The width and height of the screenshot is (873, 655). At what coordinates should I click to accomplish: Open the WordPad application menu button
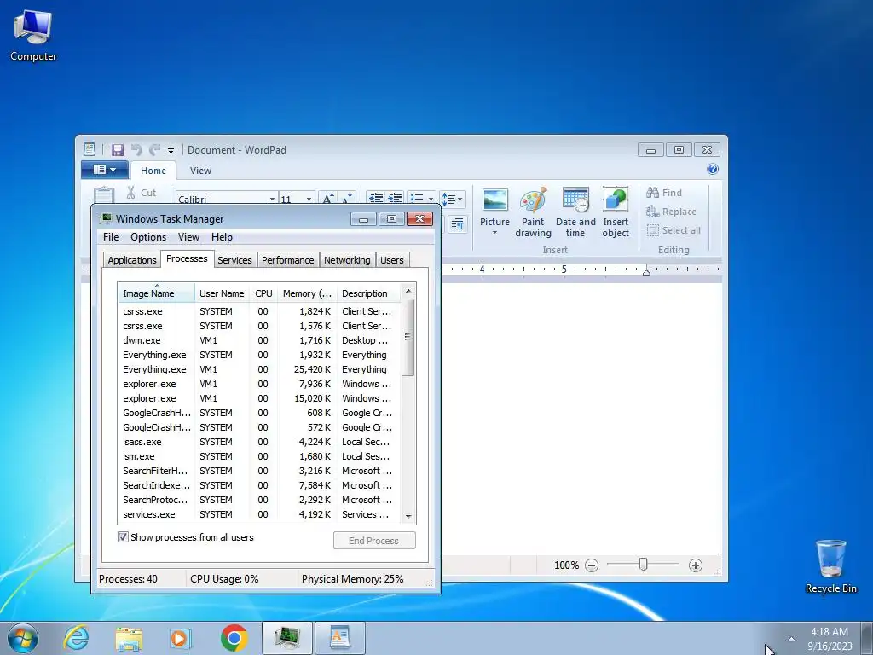point(105,170)
